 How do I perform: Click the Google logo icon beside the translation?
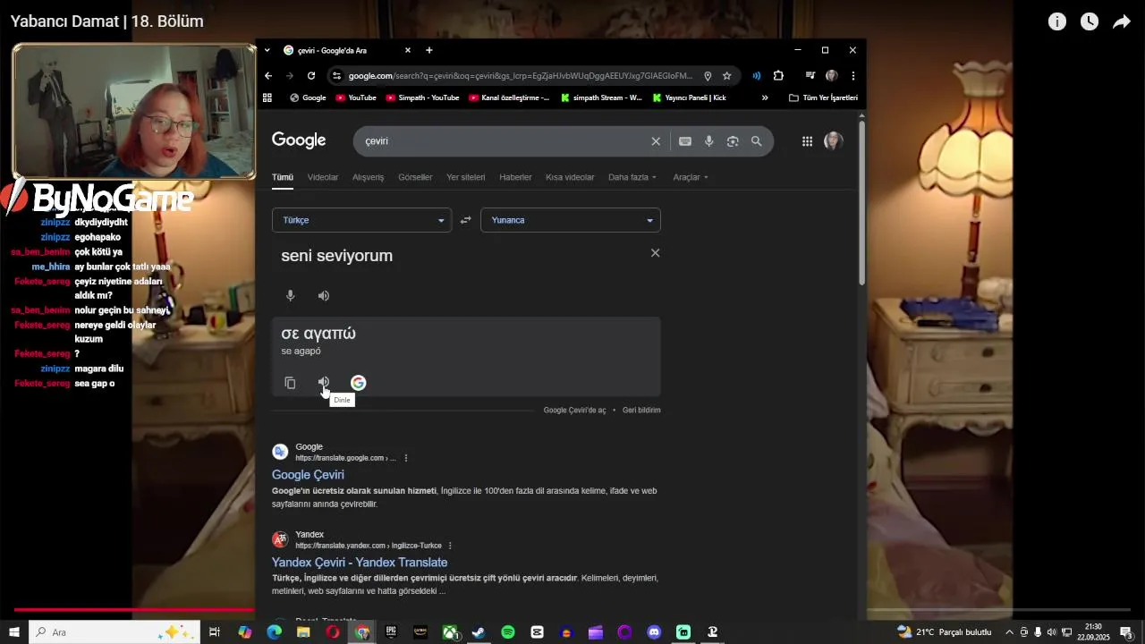click(x=358, y=383)
